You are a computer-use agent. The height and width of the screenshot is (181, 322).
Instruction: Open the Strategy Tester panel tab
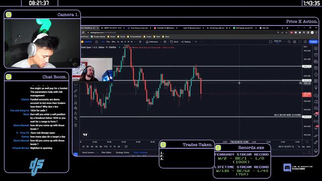point(122,152)
